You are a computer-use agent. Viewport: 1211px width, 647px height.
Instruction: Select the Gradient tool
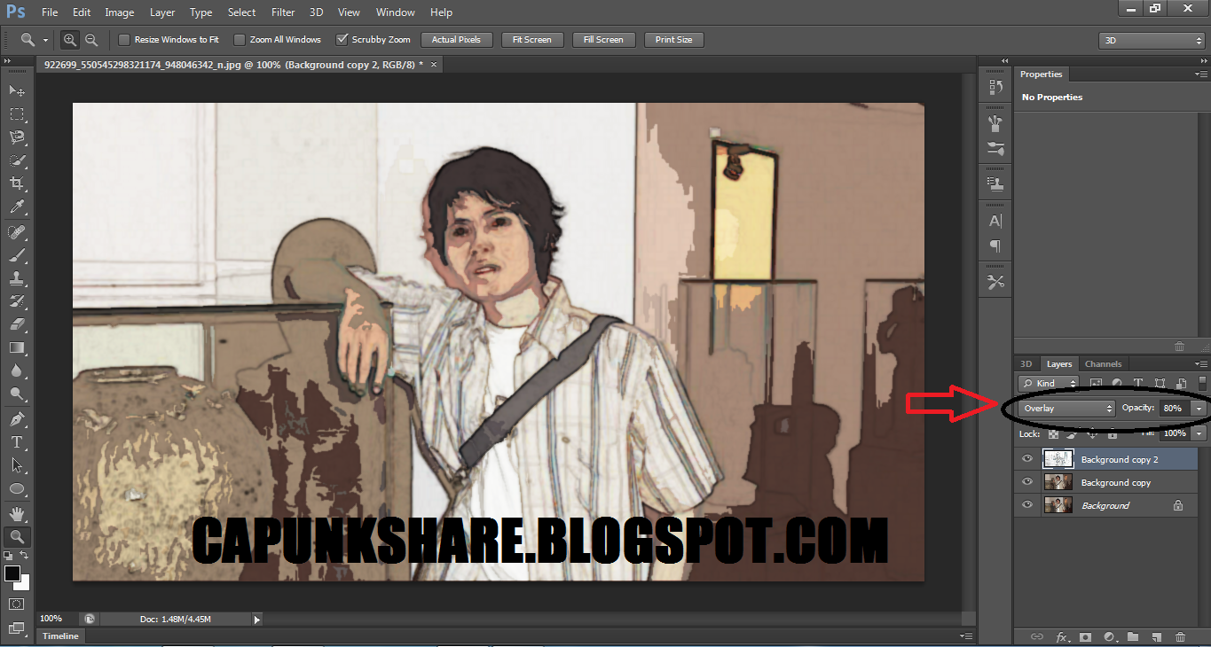[x=17, y=347]
